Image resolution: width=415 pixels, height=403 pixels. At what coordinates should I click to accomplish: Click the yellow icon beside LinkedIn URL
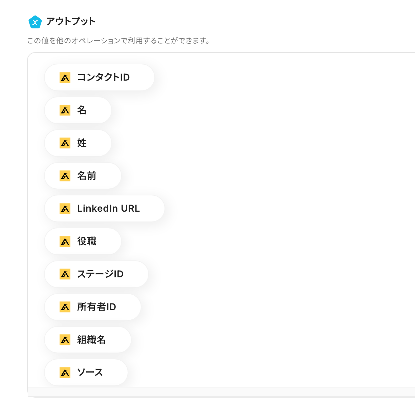pyautogui.click(x=65, y=209)
